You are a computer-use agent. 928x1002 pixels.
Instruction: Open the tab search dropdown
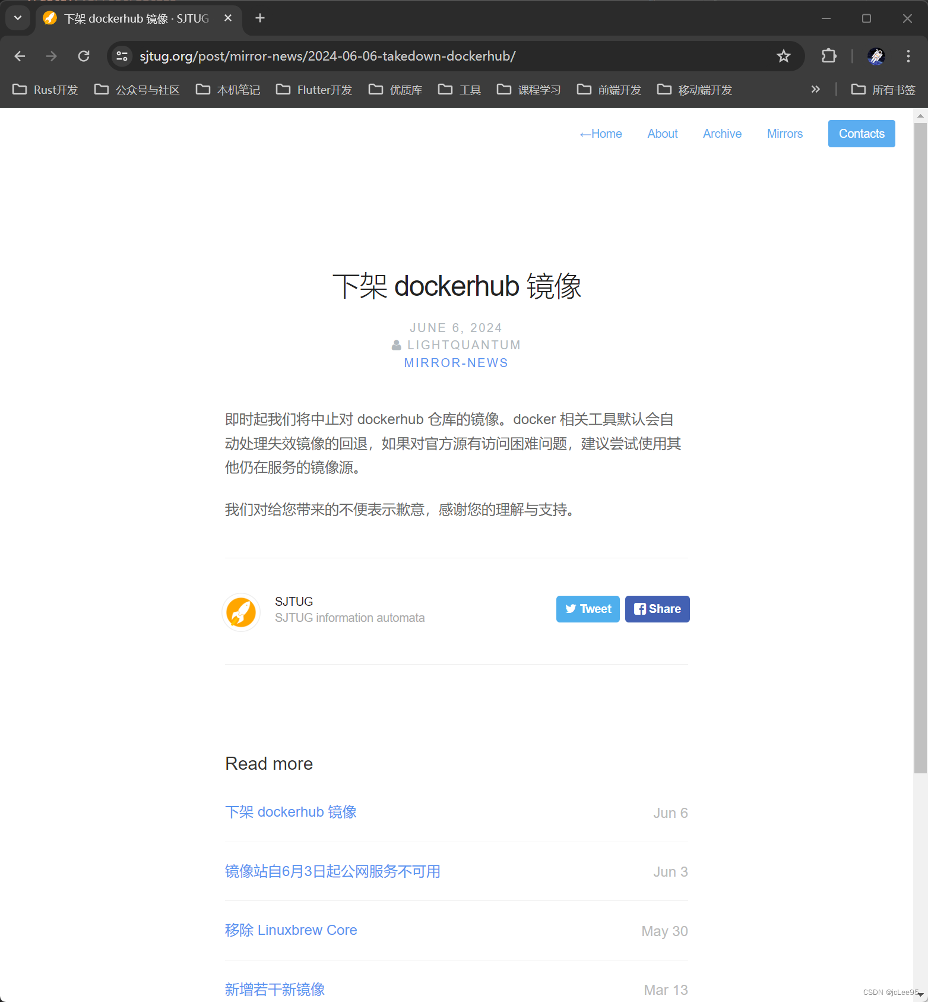tap(18, 18)
